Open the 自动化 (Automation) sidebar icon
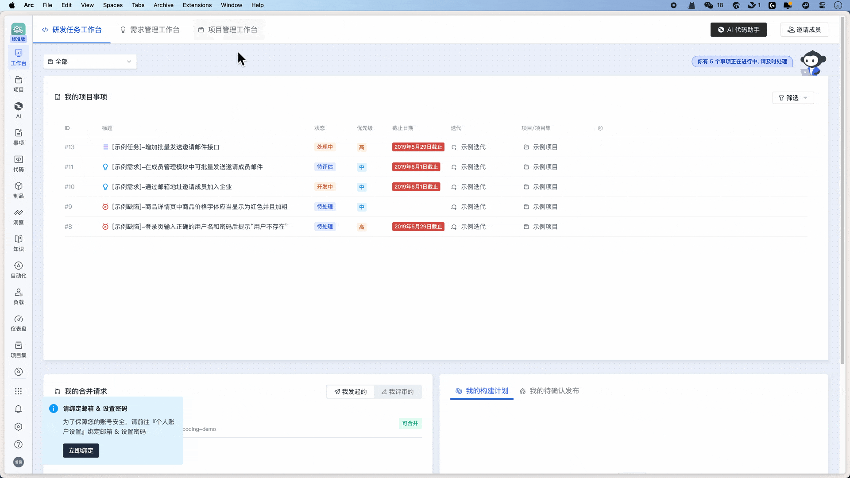The width and height of the screenshot is (850, 478). tap(18, 270)
